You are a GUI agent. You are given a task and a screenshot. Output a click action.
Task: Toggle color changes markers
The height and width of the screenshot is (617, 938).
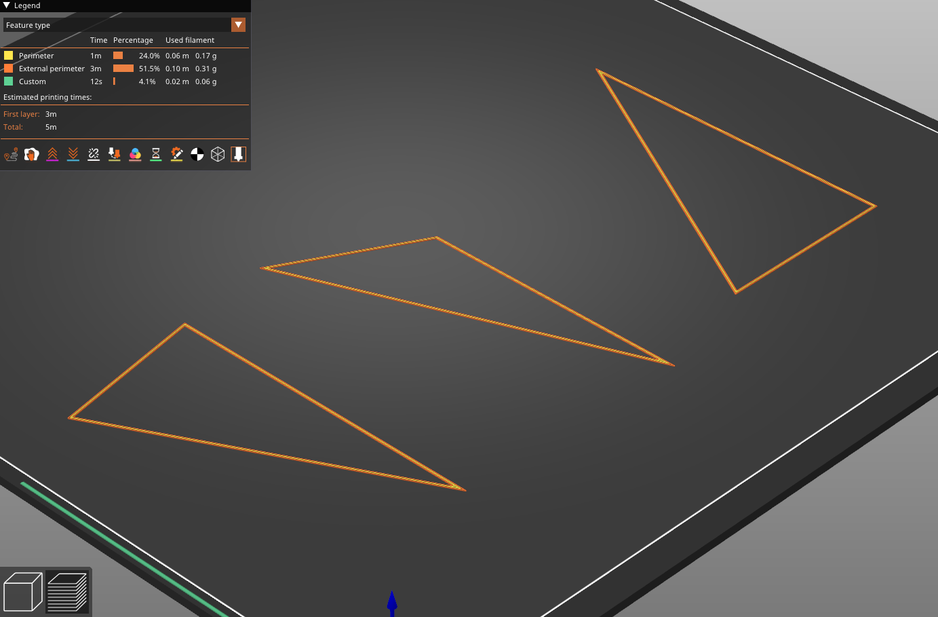pyautogui.click(x=135, y=154)
